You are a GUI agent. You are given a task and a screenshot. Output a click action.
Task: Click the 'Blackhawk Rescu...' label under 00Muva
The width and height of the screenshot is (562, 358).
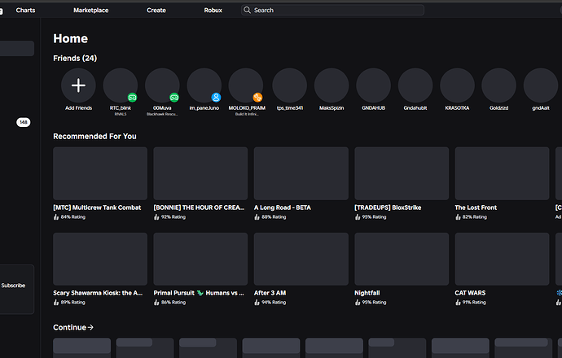click(x=162, y=114)
